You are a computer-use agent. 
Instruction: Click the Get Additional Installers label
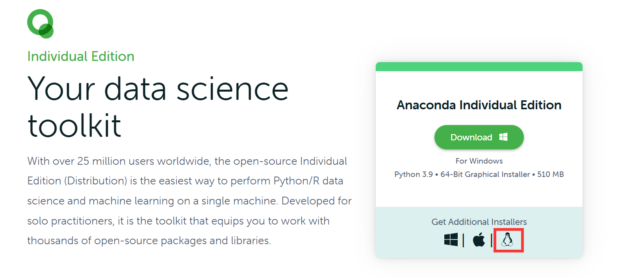coord(479,221)
